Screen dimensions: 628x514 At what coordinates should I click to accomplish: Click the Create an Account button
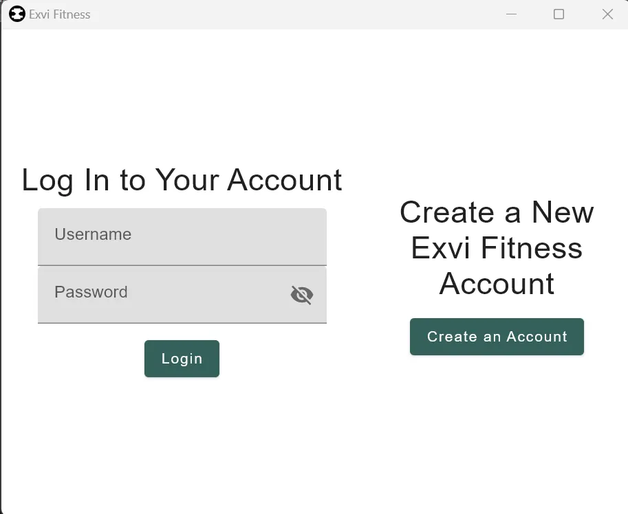(x=497, y=337)
